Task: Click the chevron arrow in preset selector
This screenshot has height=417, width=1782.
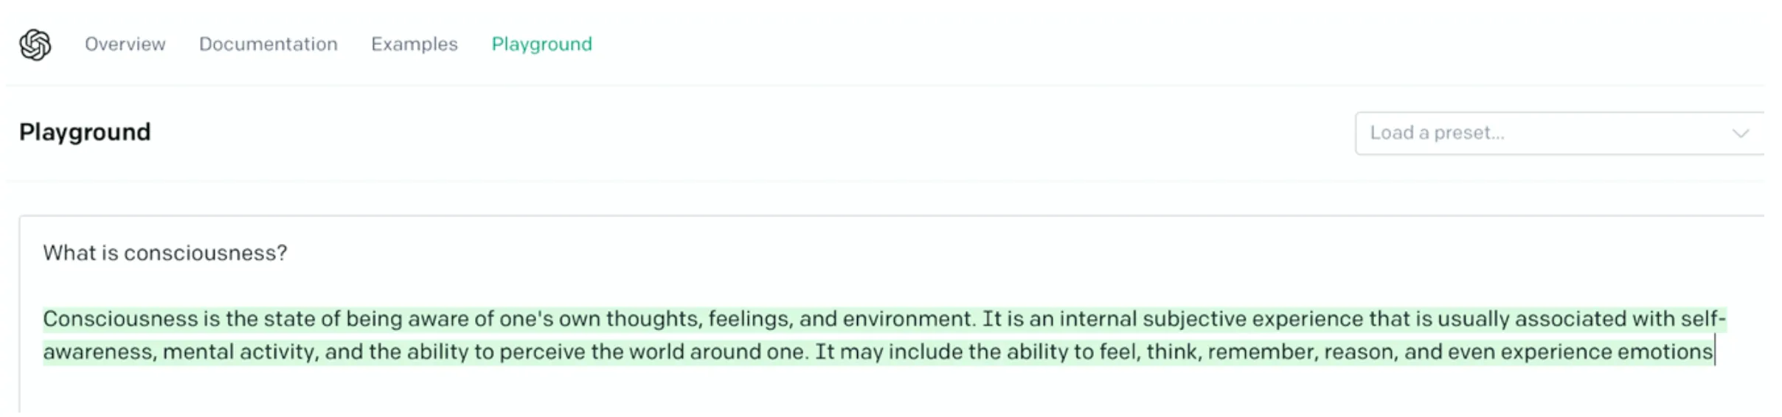Action: click(1741, 133)
